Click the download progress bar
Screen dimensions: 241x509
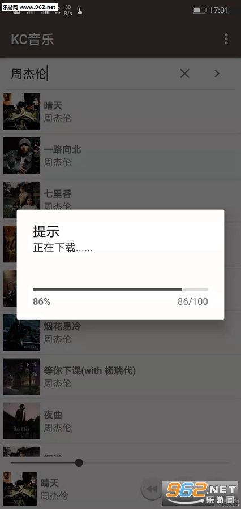(120, 289)
